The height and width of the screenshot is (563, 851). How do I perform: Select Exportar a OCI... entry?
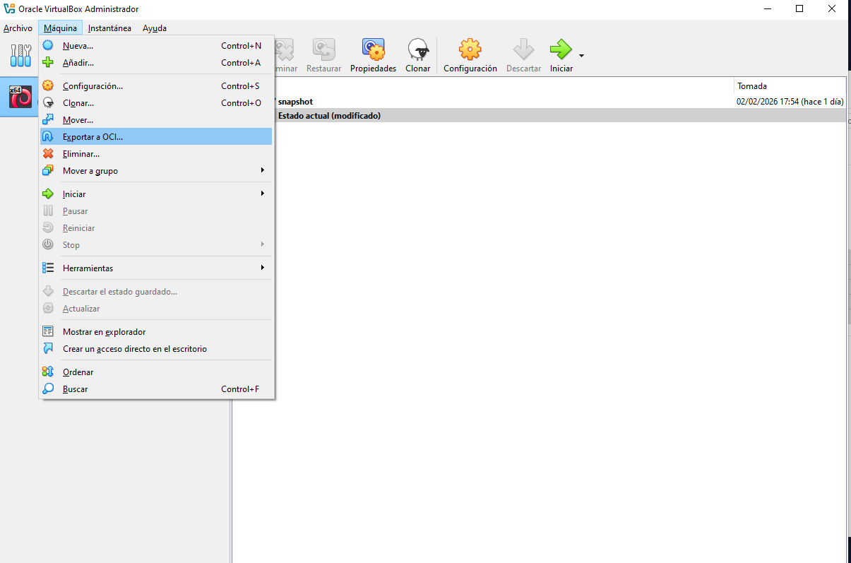tap(156, 136)
